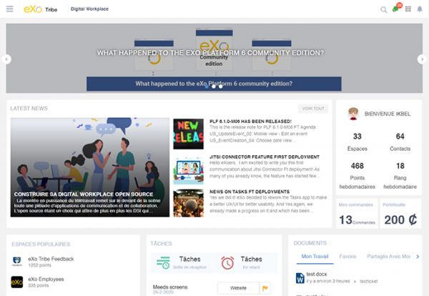Open eXo Tribe Feedback space name
The height and width of the screenshot is (296, 429).
[51, 259]
